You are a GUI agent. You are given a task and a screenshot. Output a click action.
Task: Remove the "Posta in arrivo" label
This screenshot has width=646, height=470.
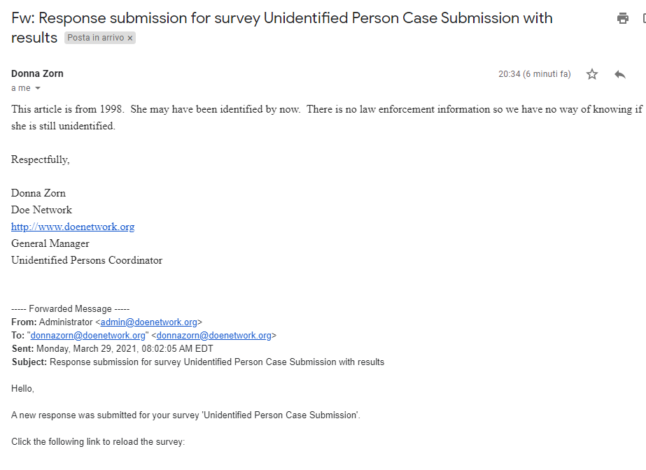click(130, 38)
